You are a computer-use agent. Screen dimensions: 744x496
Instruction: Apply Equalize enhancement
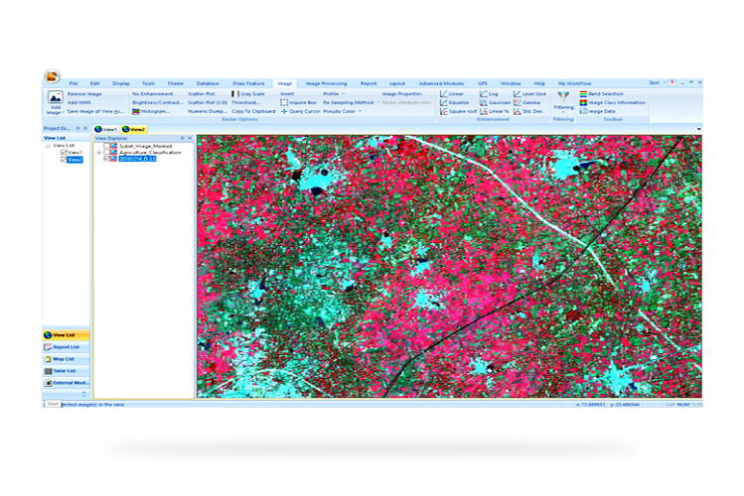pyautogui.click(x=454, y=102)
